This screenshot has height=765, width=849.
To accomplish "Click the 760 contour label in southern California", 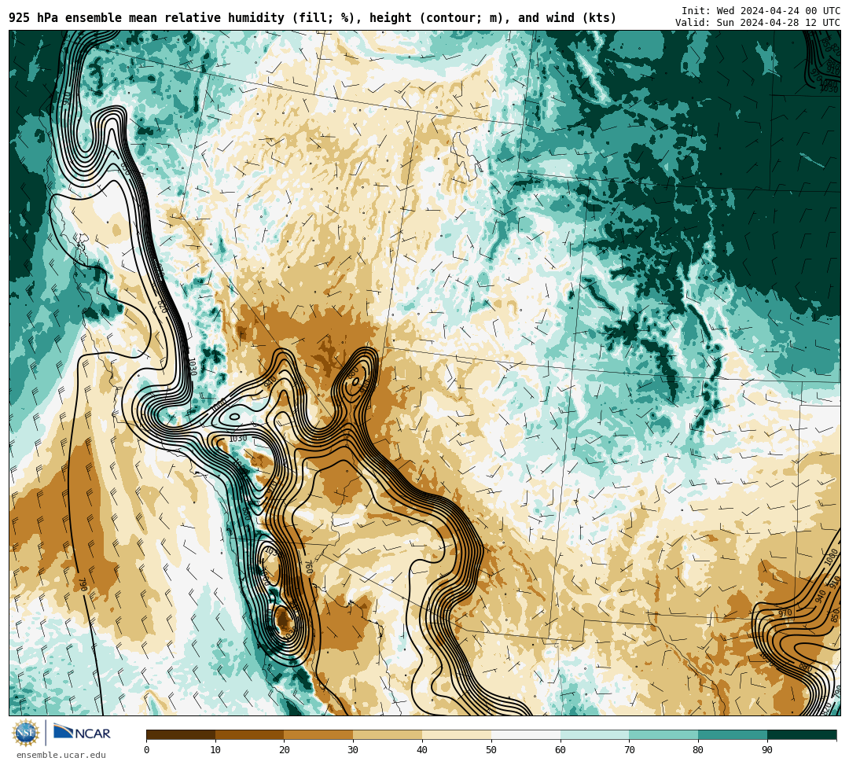I will pos(309,567).
